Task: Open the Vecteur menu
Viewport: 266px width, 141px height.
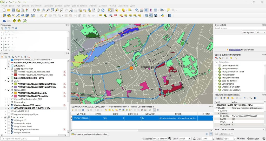Action: tap(58, 5)
